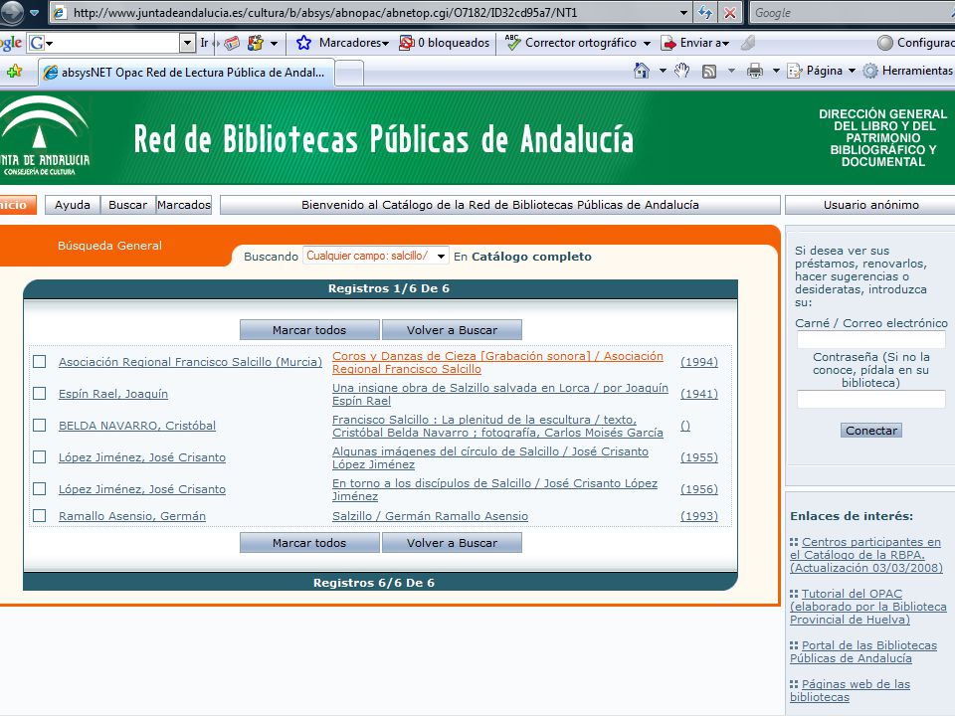Click the Inicio orange button
Image resolution: width=955 pixels, height=716 pixels.
(x=16, y=205)
